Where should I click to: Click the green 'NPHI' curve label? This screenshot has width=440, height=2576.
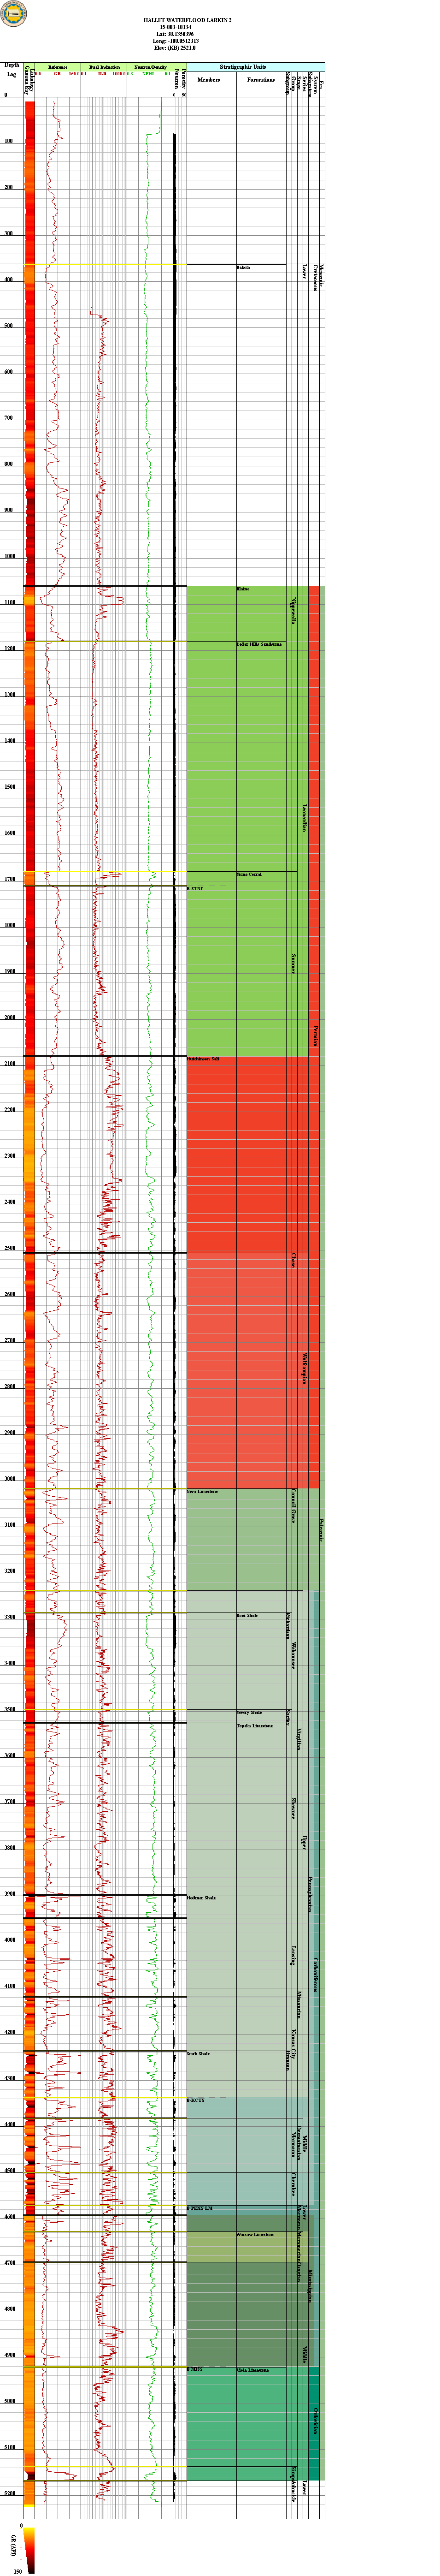[x=148, y=73]
